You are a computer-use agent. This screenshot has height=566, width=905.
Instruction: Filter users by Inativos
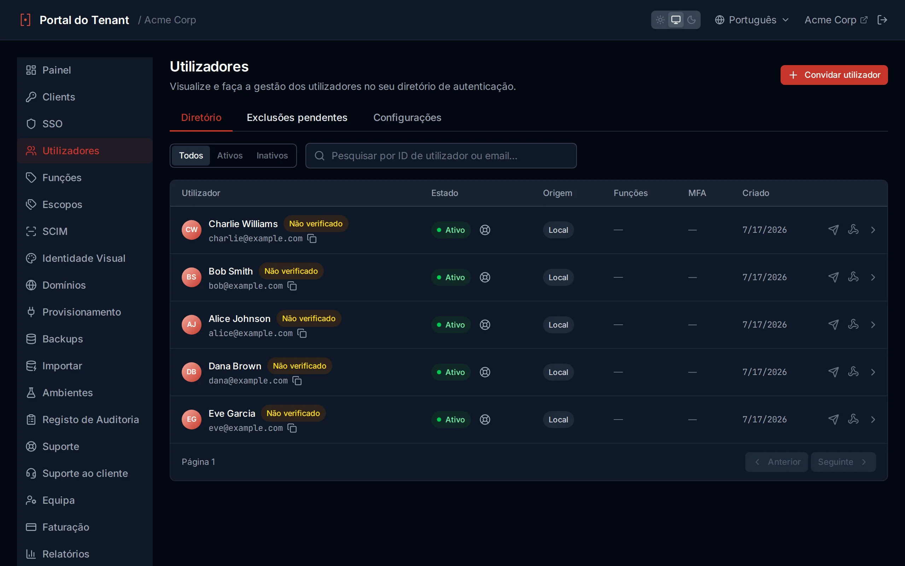coord(272,155)
